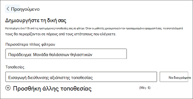The width and height of the screenshot is (193, 99).
Task: Click the back chevron arrow icon
Action: tap(8, 9)
